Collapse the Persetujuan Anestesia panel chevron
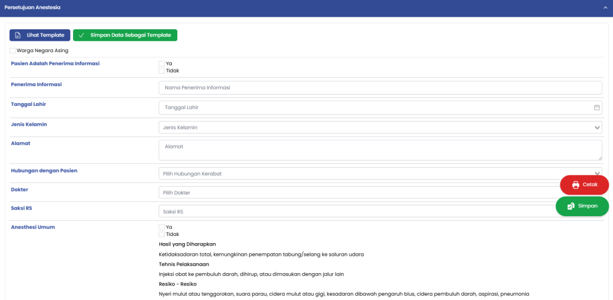613x300 pixels. coord(605,7)
